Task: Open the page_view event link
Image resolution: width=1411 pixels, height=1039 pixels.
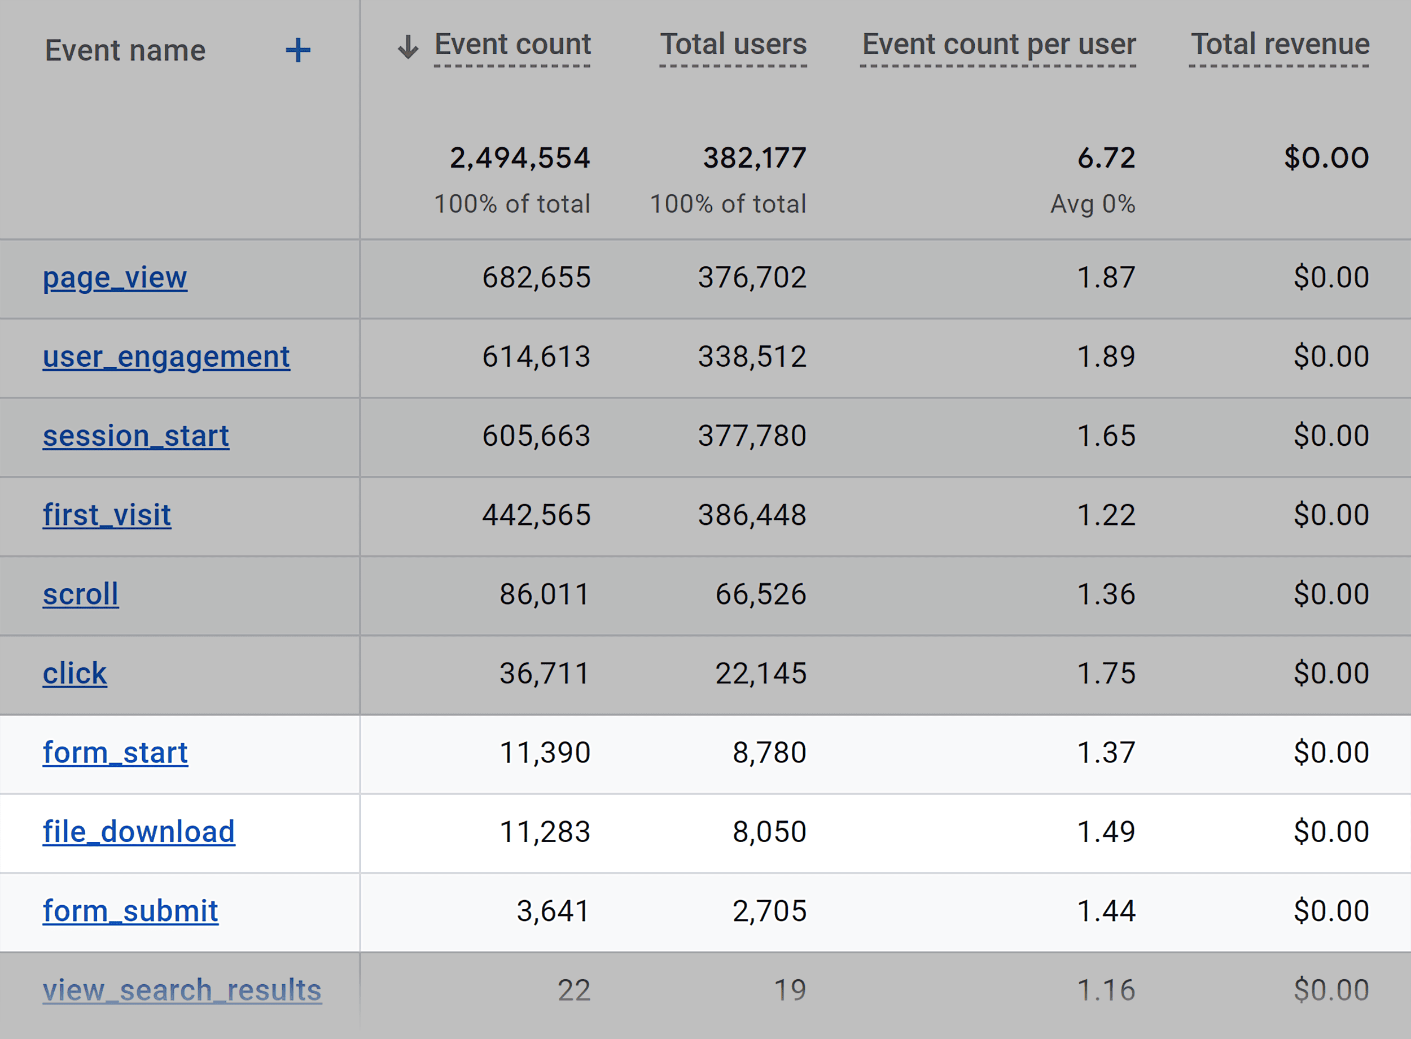Action: click(x=115, y=278)
